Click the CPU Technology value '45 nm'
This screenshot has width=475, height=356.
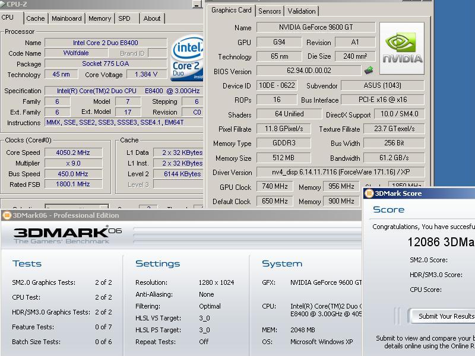coord(61,74)
